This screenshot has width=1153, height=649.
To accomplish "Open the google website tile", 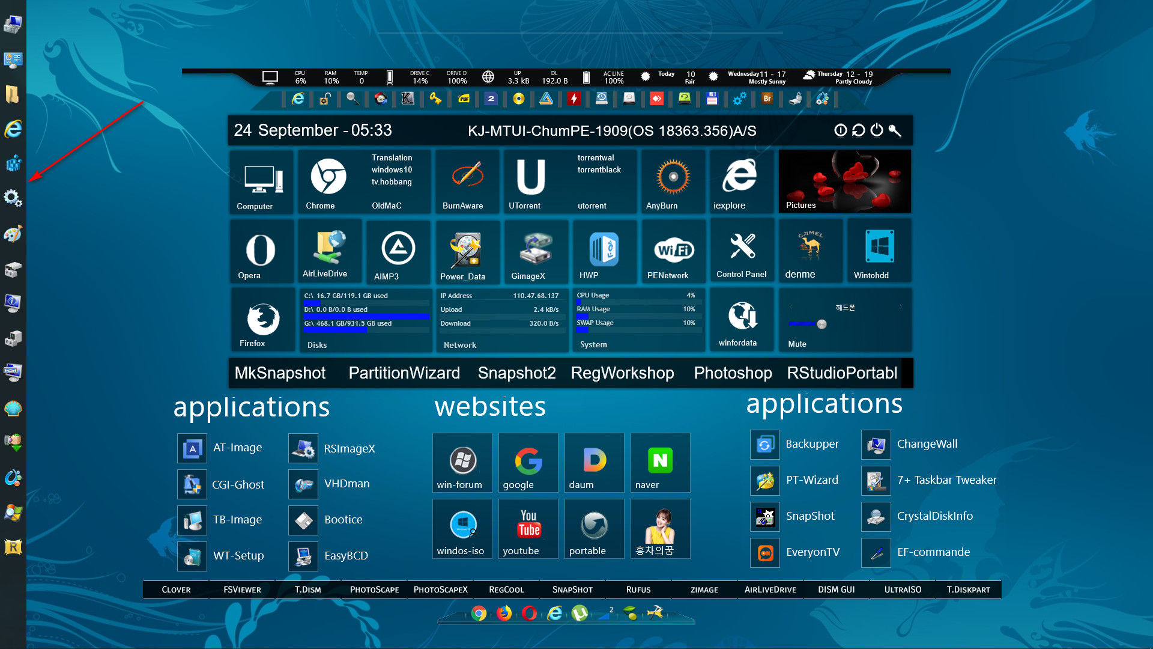I will tap(528, 462).
